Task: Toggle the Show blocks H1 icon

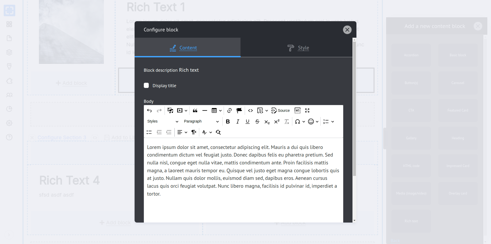Action: click(x=298, y=110)
